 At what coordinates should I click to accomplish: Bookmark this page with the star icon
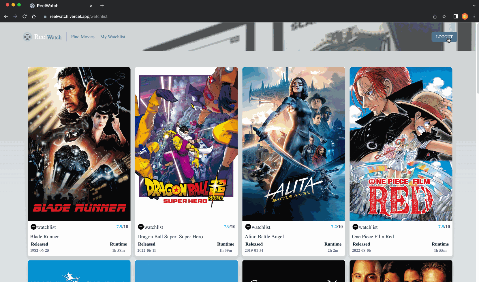[x=444, y=16]
